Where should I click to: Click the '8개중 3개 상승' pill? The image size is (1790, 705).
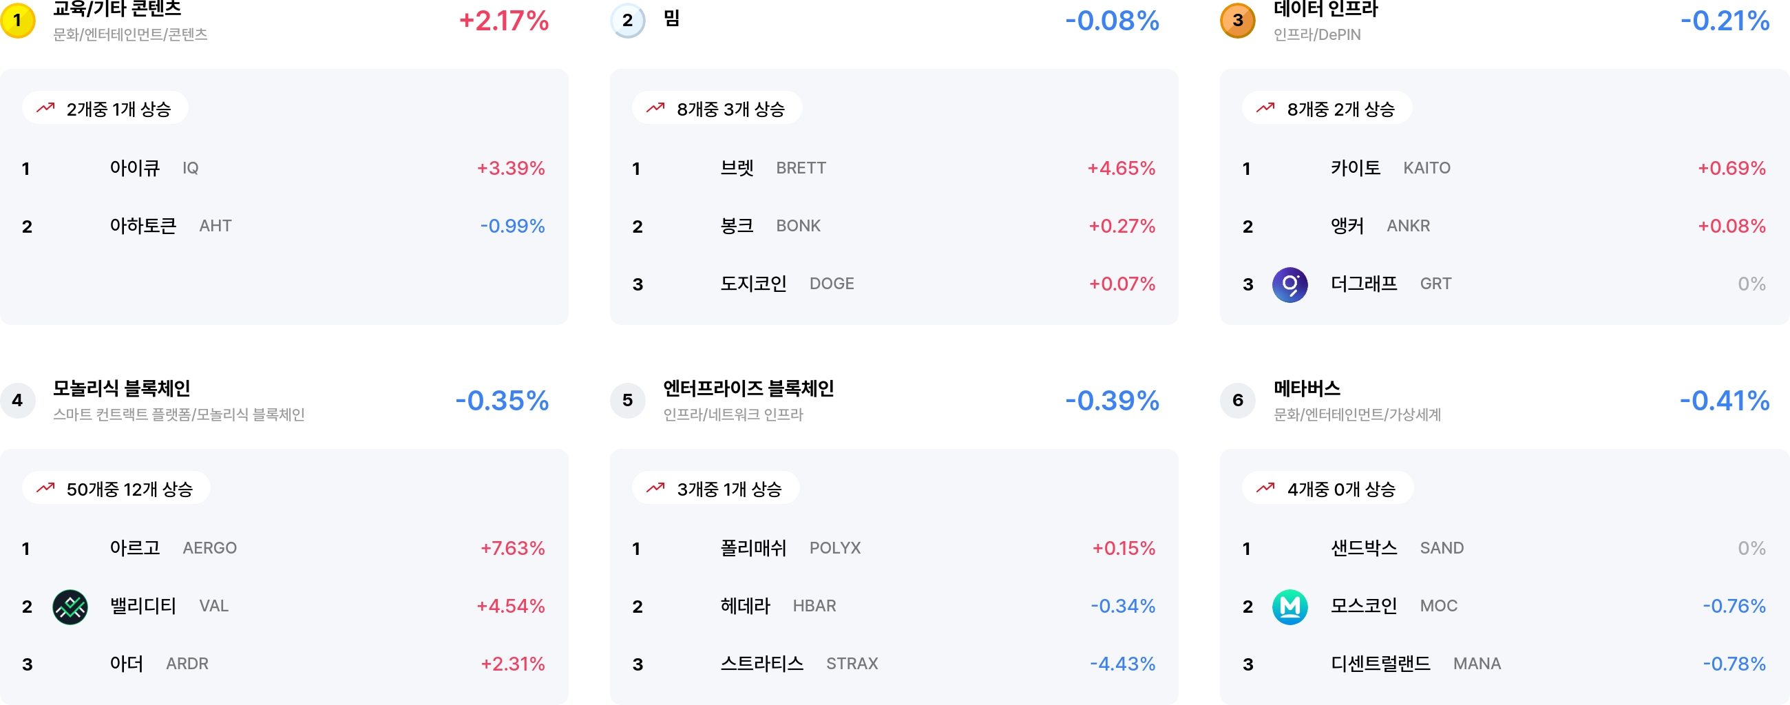click(x=717, y=108)
